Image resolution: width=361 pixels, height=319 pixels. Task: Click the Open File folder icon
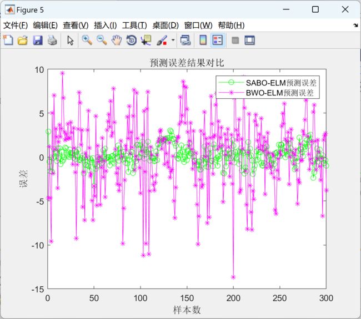pos(22,40)
